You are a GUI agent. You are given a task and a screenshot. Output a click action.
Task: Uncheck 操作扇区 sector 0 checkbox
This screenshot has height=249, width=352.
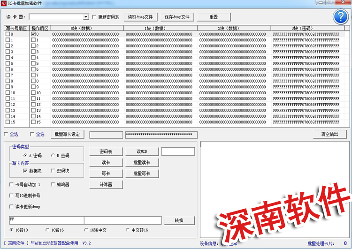pyautogui.click(x=33, y=34)
